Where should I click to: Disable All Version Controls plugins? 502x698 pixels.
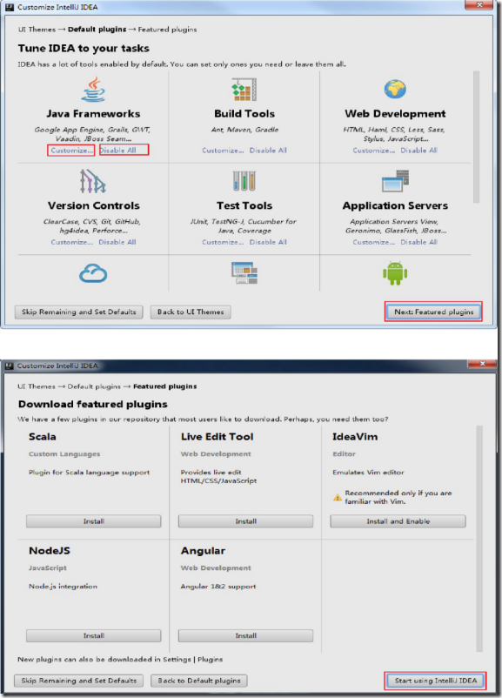coord(117,242)
